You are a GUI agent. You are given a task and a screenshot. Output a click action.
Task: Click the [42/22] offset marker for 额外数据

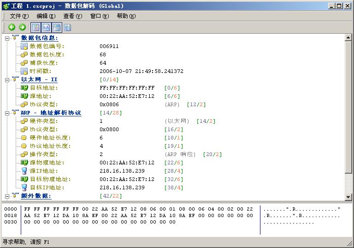click(111, 196)
